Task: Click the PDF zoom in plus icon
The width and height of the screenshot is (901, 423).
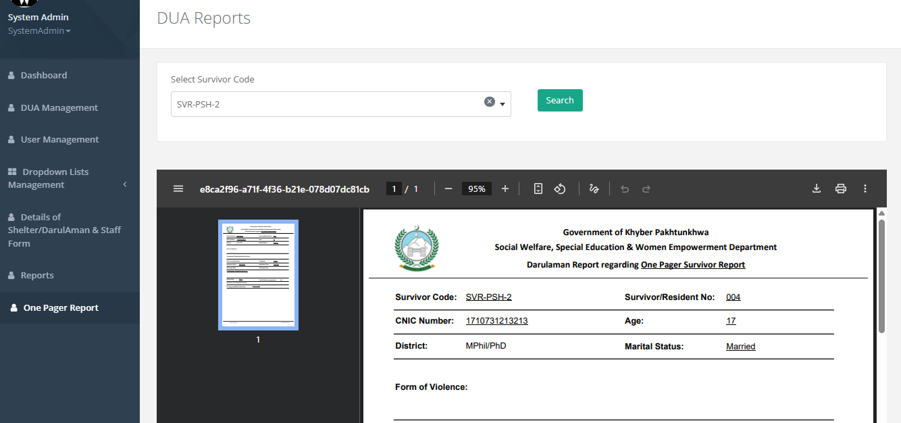Action: click(x=505, y=189)
